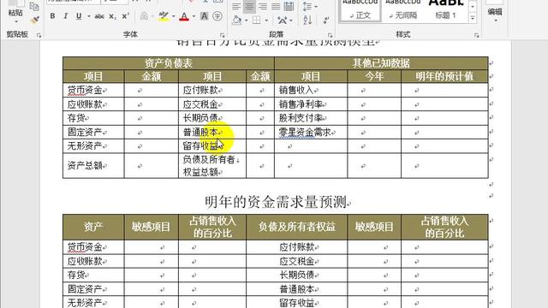Open the underline style dropdown arrow
Viewport: 548px width, 308px height.
[x=89, y=16]
